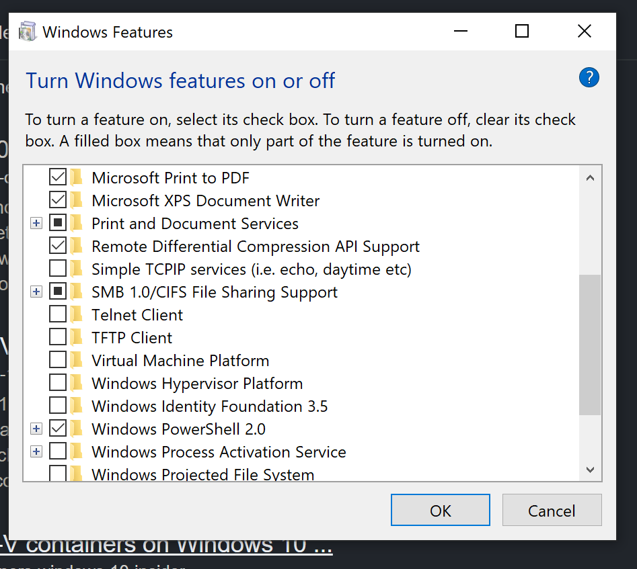Select Windows Identity Foundation 3.5 entry
This screenshot has height=569, width=637.
pos(209,406)
